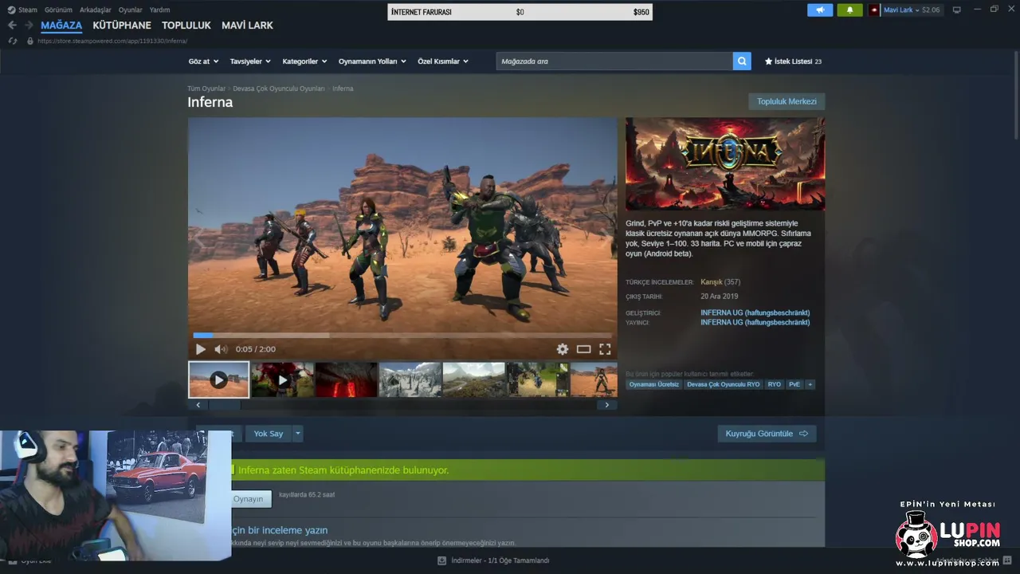Toggle theater mode for the trailer
Image resolution: width=1020 pixels, height=574 pixels.
pos(584,349)
